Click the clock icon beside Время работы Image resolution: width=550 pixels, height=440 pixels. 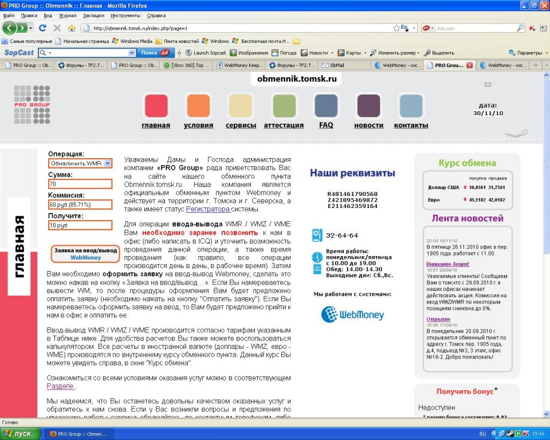click(317, 257)
